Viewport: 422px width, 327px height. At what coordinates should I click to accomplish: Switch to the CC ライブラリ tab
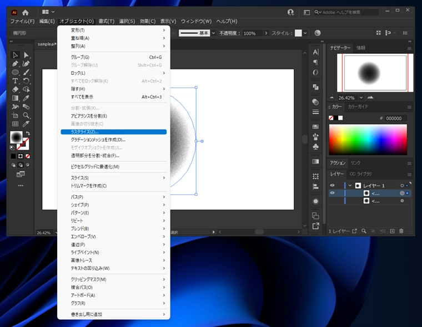click(360, 174)
